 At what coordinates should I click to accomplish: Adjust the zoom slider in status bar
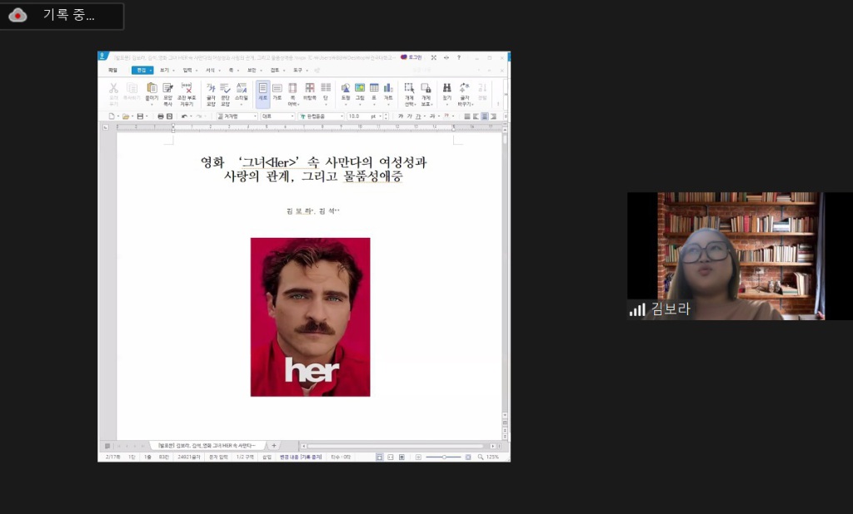pyautogui.click(x=446, y=457)
